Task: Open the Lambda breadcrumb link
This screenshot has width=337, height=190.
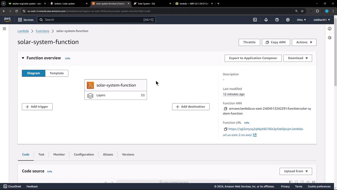Action: [23, 31]
